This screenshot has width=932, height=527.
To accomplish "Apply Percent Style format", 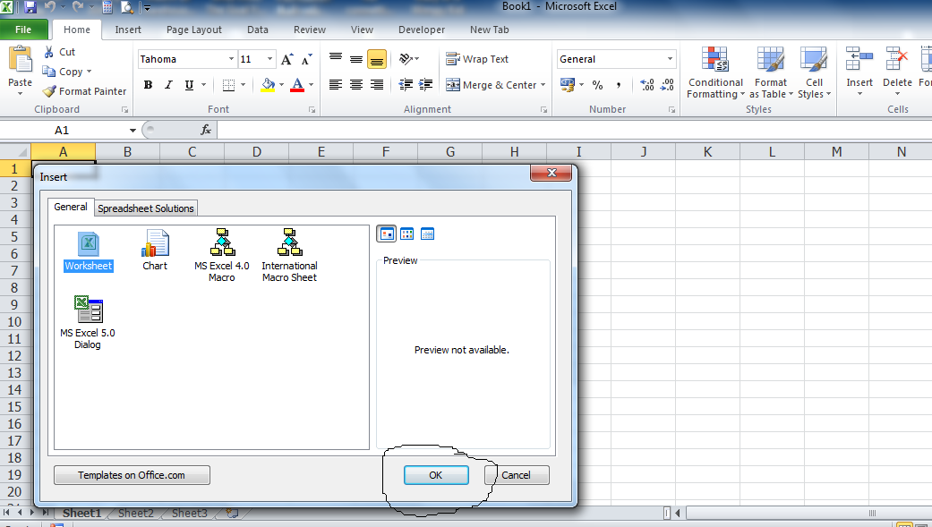I will point(597,85).
